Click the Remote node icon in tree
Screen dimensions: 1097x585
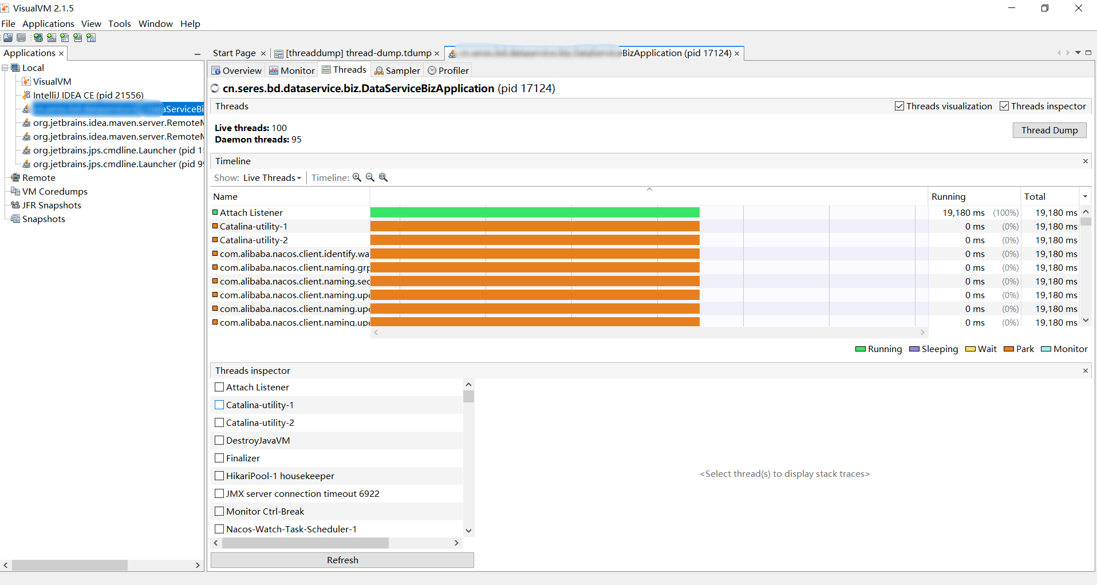[x=15, y=177]
